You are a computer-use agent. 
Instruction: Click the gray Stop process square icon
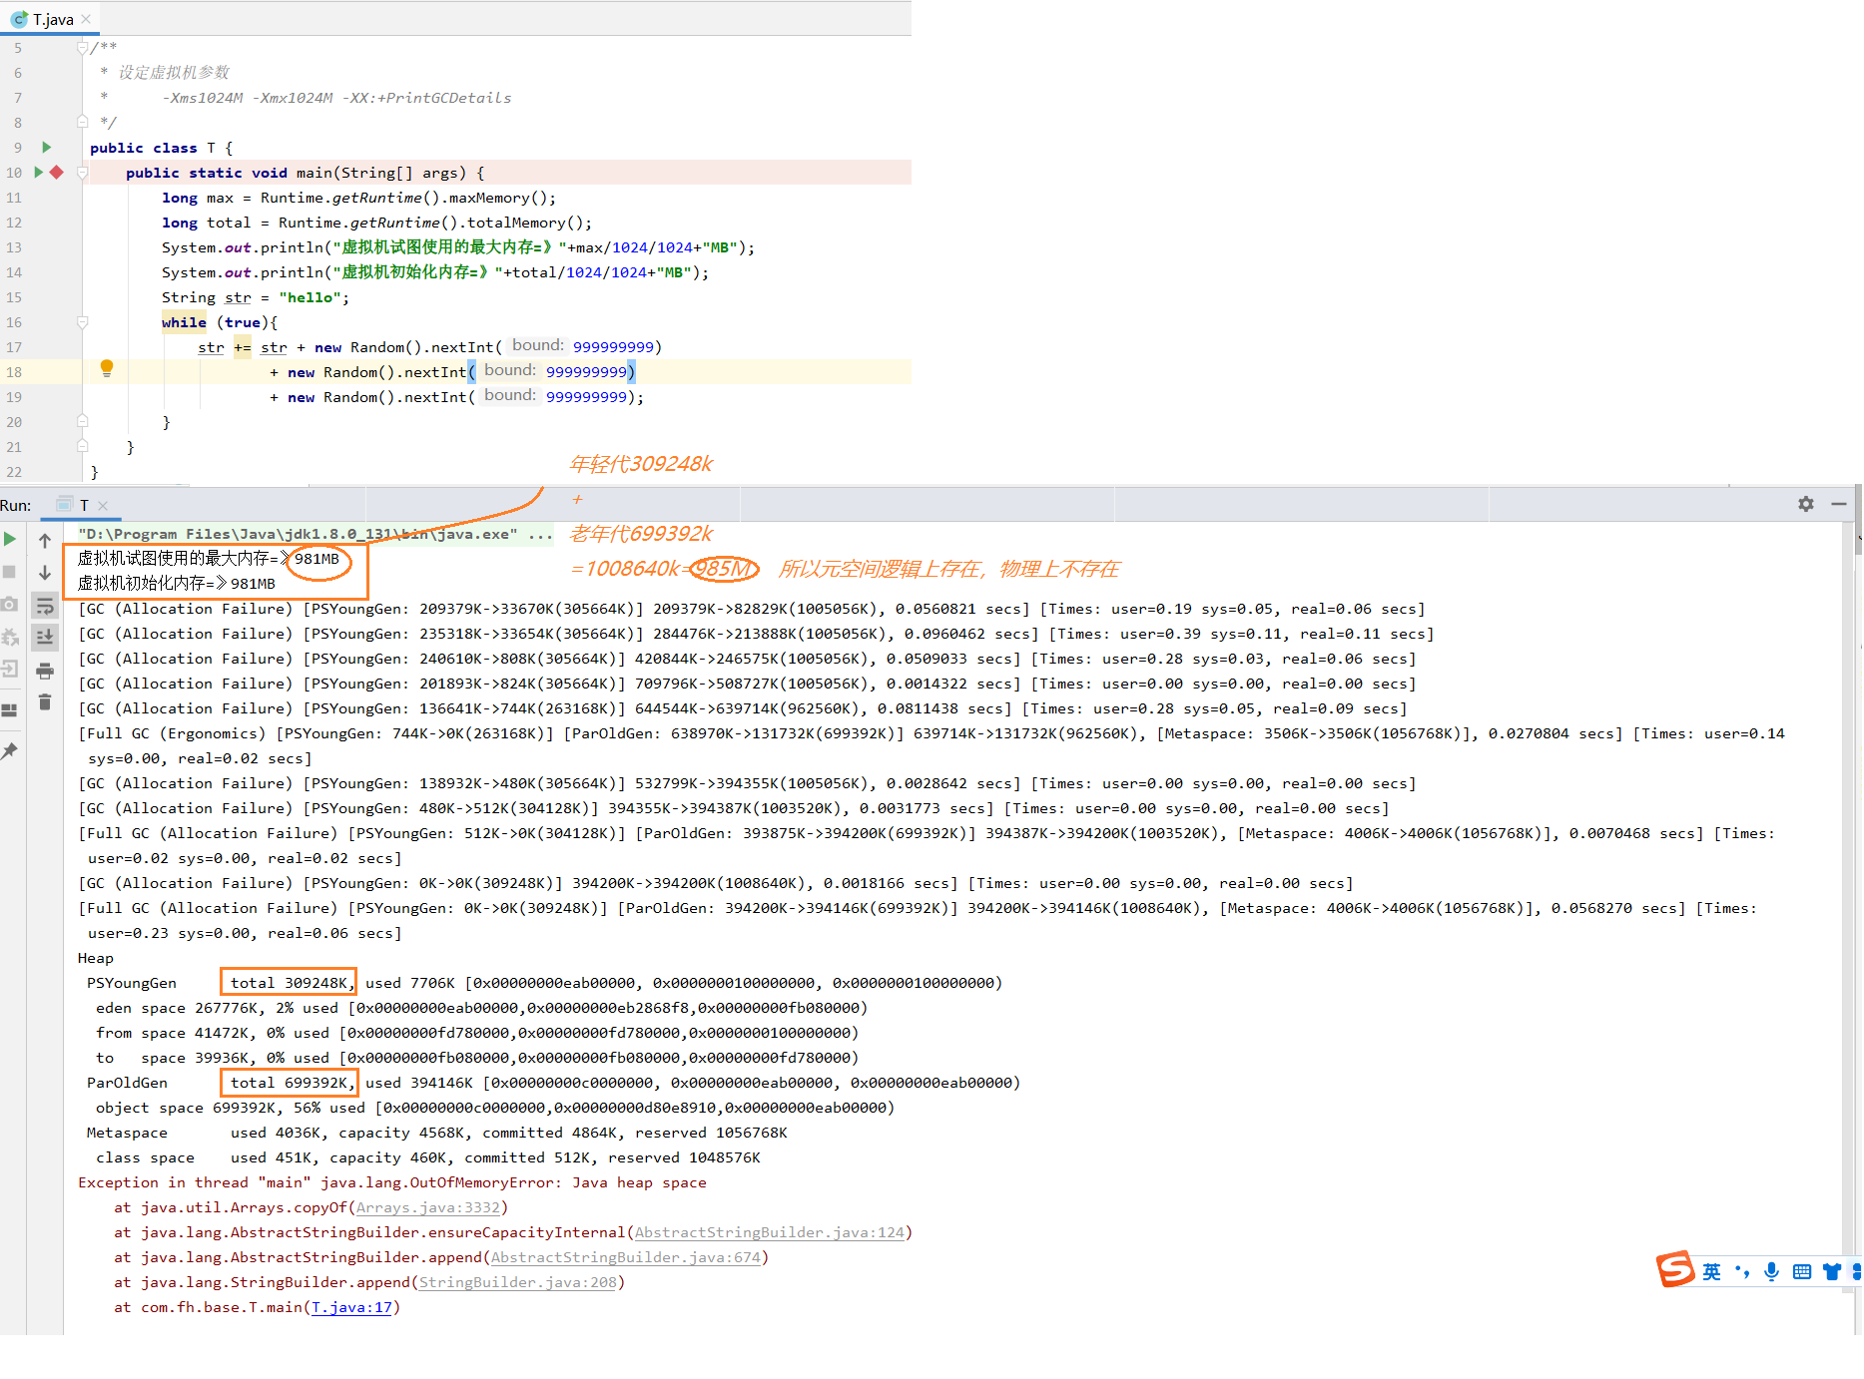click(10, 572)
